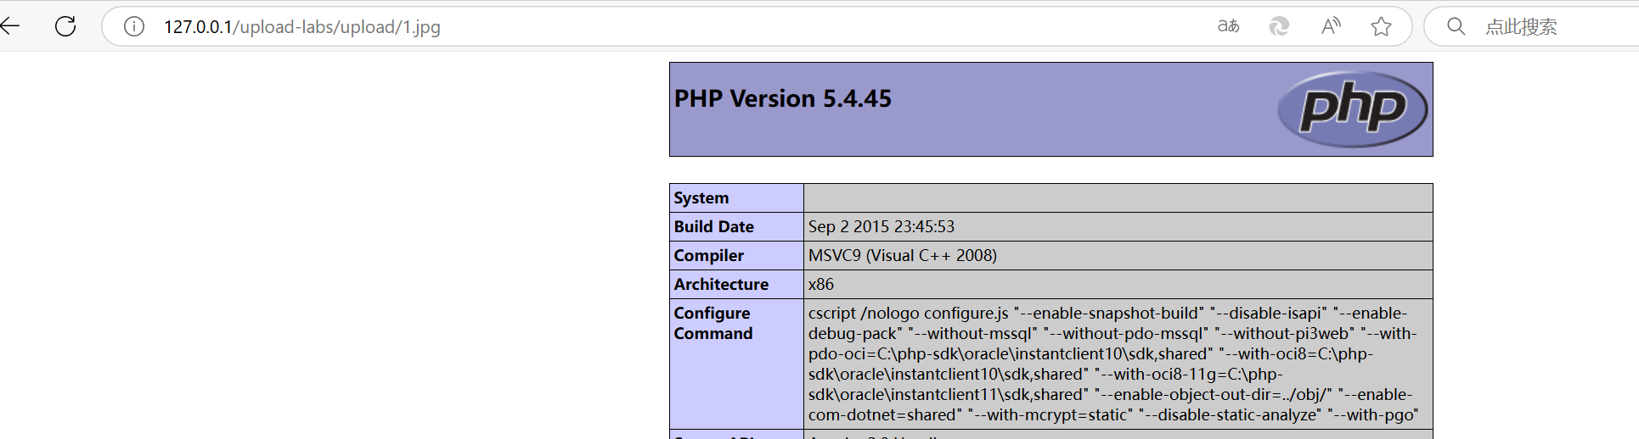Click the Compiler row label

[709, 256]
